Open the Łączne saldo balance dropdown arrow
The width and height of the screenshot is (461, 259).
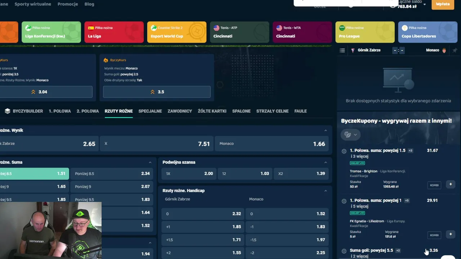pos(425,4)
